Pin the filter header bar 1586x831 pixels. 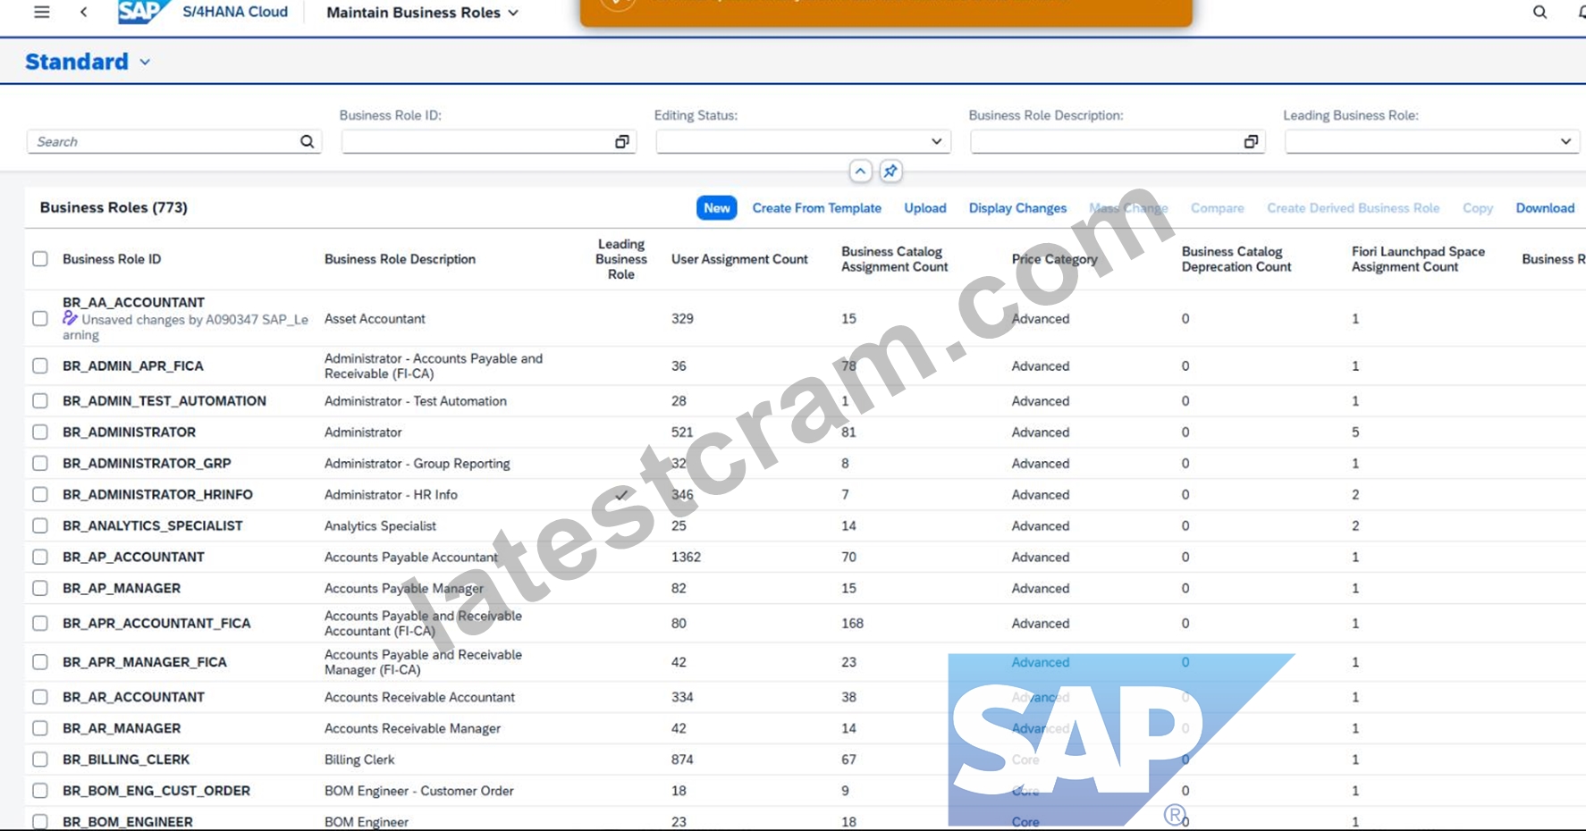coord(890,172)
